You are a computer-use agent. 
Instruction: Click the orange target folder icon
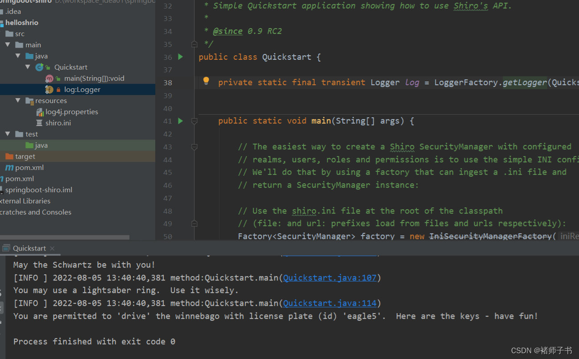9,156
